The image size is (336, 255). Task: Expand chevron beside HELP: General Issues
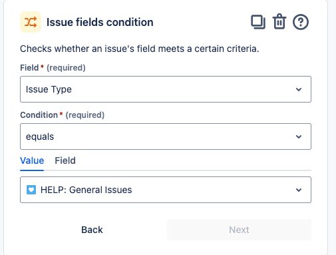299,190
